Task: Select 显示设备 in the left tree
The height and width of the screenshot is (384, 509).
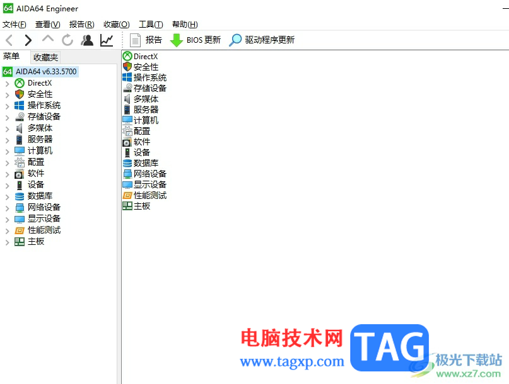Action: tap(44, 218)
